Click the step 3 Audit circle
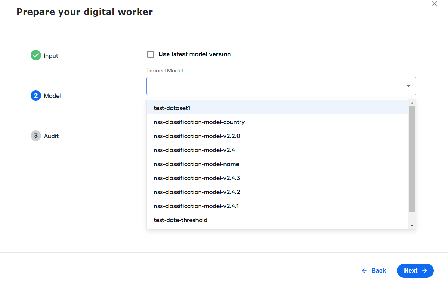 36,136
